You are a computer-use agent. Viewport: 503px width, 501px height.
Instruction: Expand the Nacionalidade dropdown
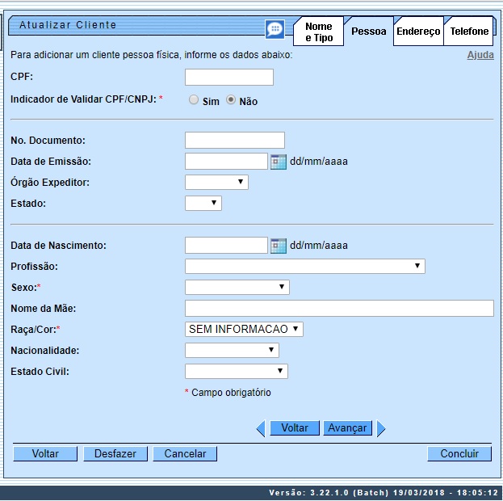pyautogui.click(x=232, y=350)
